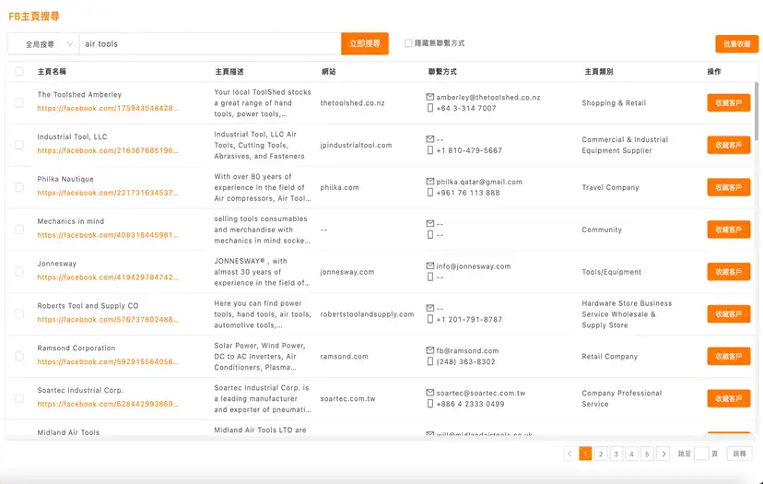763x484 pixels.
Task: Click email 'amberley@thetoolshed.co.nz'
Action: pyautogui.click(x=488, y=98)
